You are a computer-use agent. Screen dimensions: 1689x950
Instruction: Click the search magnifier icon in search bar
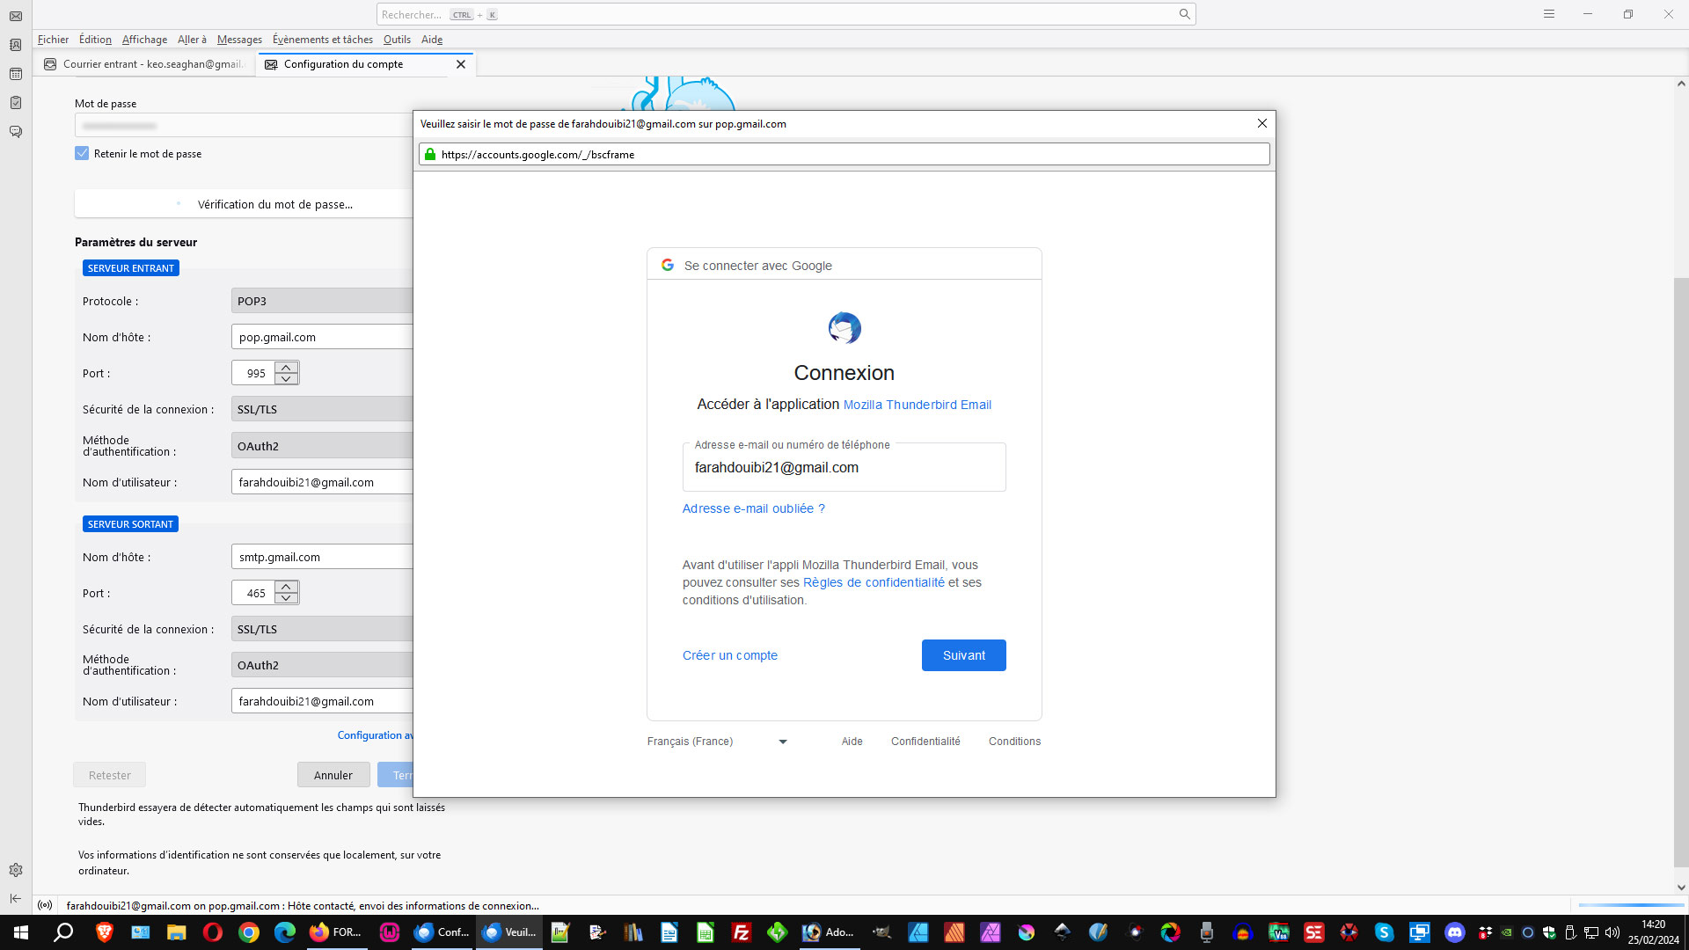[x=1184, y=14]
